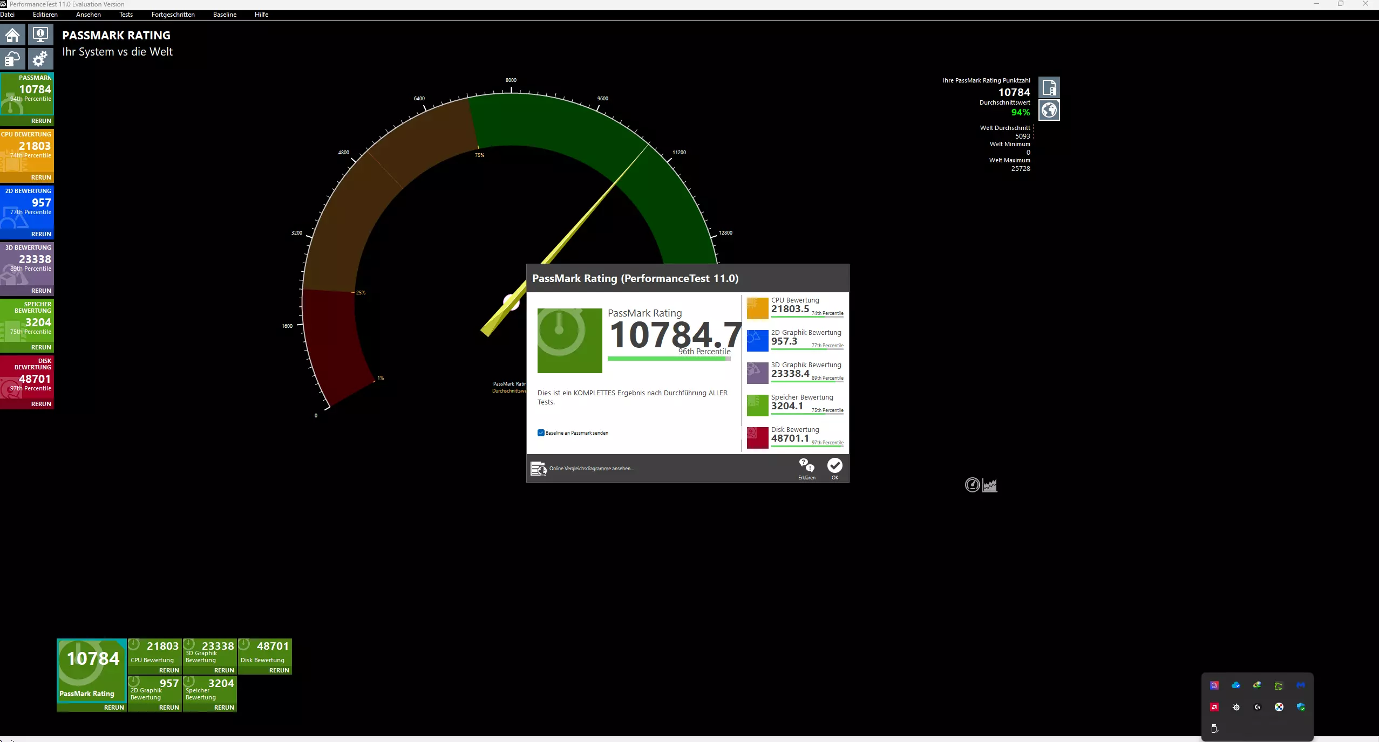Open the Baseline menu
This screenshot has width=1379, height=742.
click(225, 15)
